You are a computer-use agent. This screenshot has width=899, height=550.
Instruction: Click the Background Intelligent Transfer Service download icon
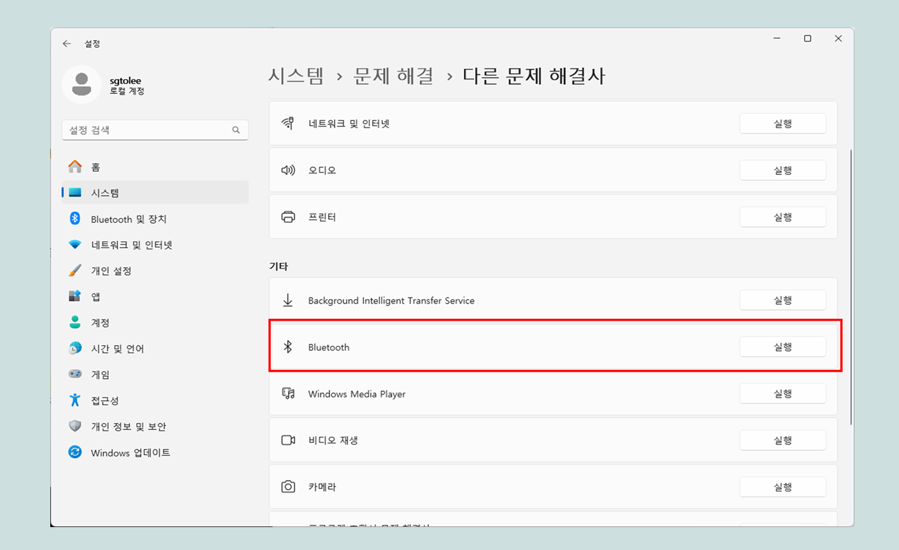click(x=288, y=300)
